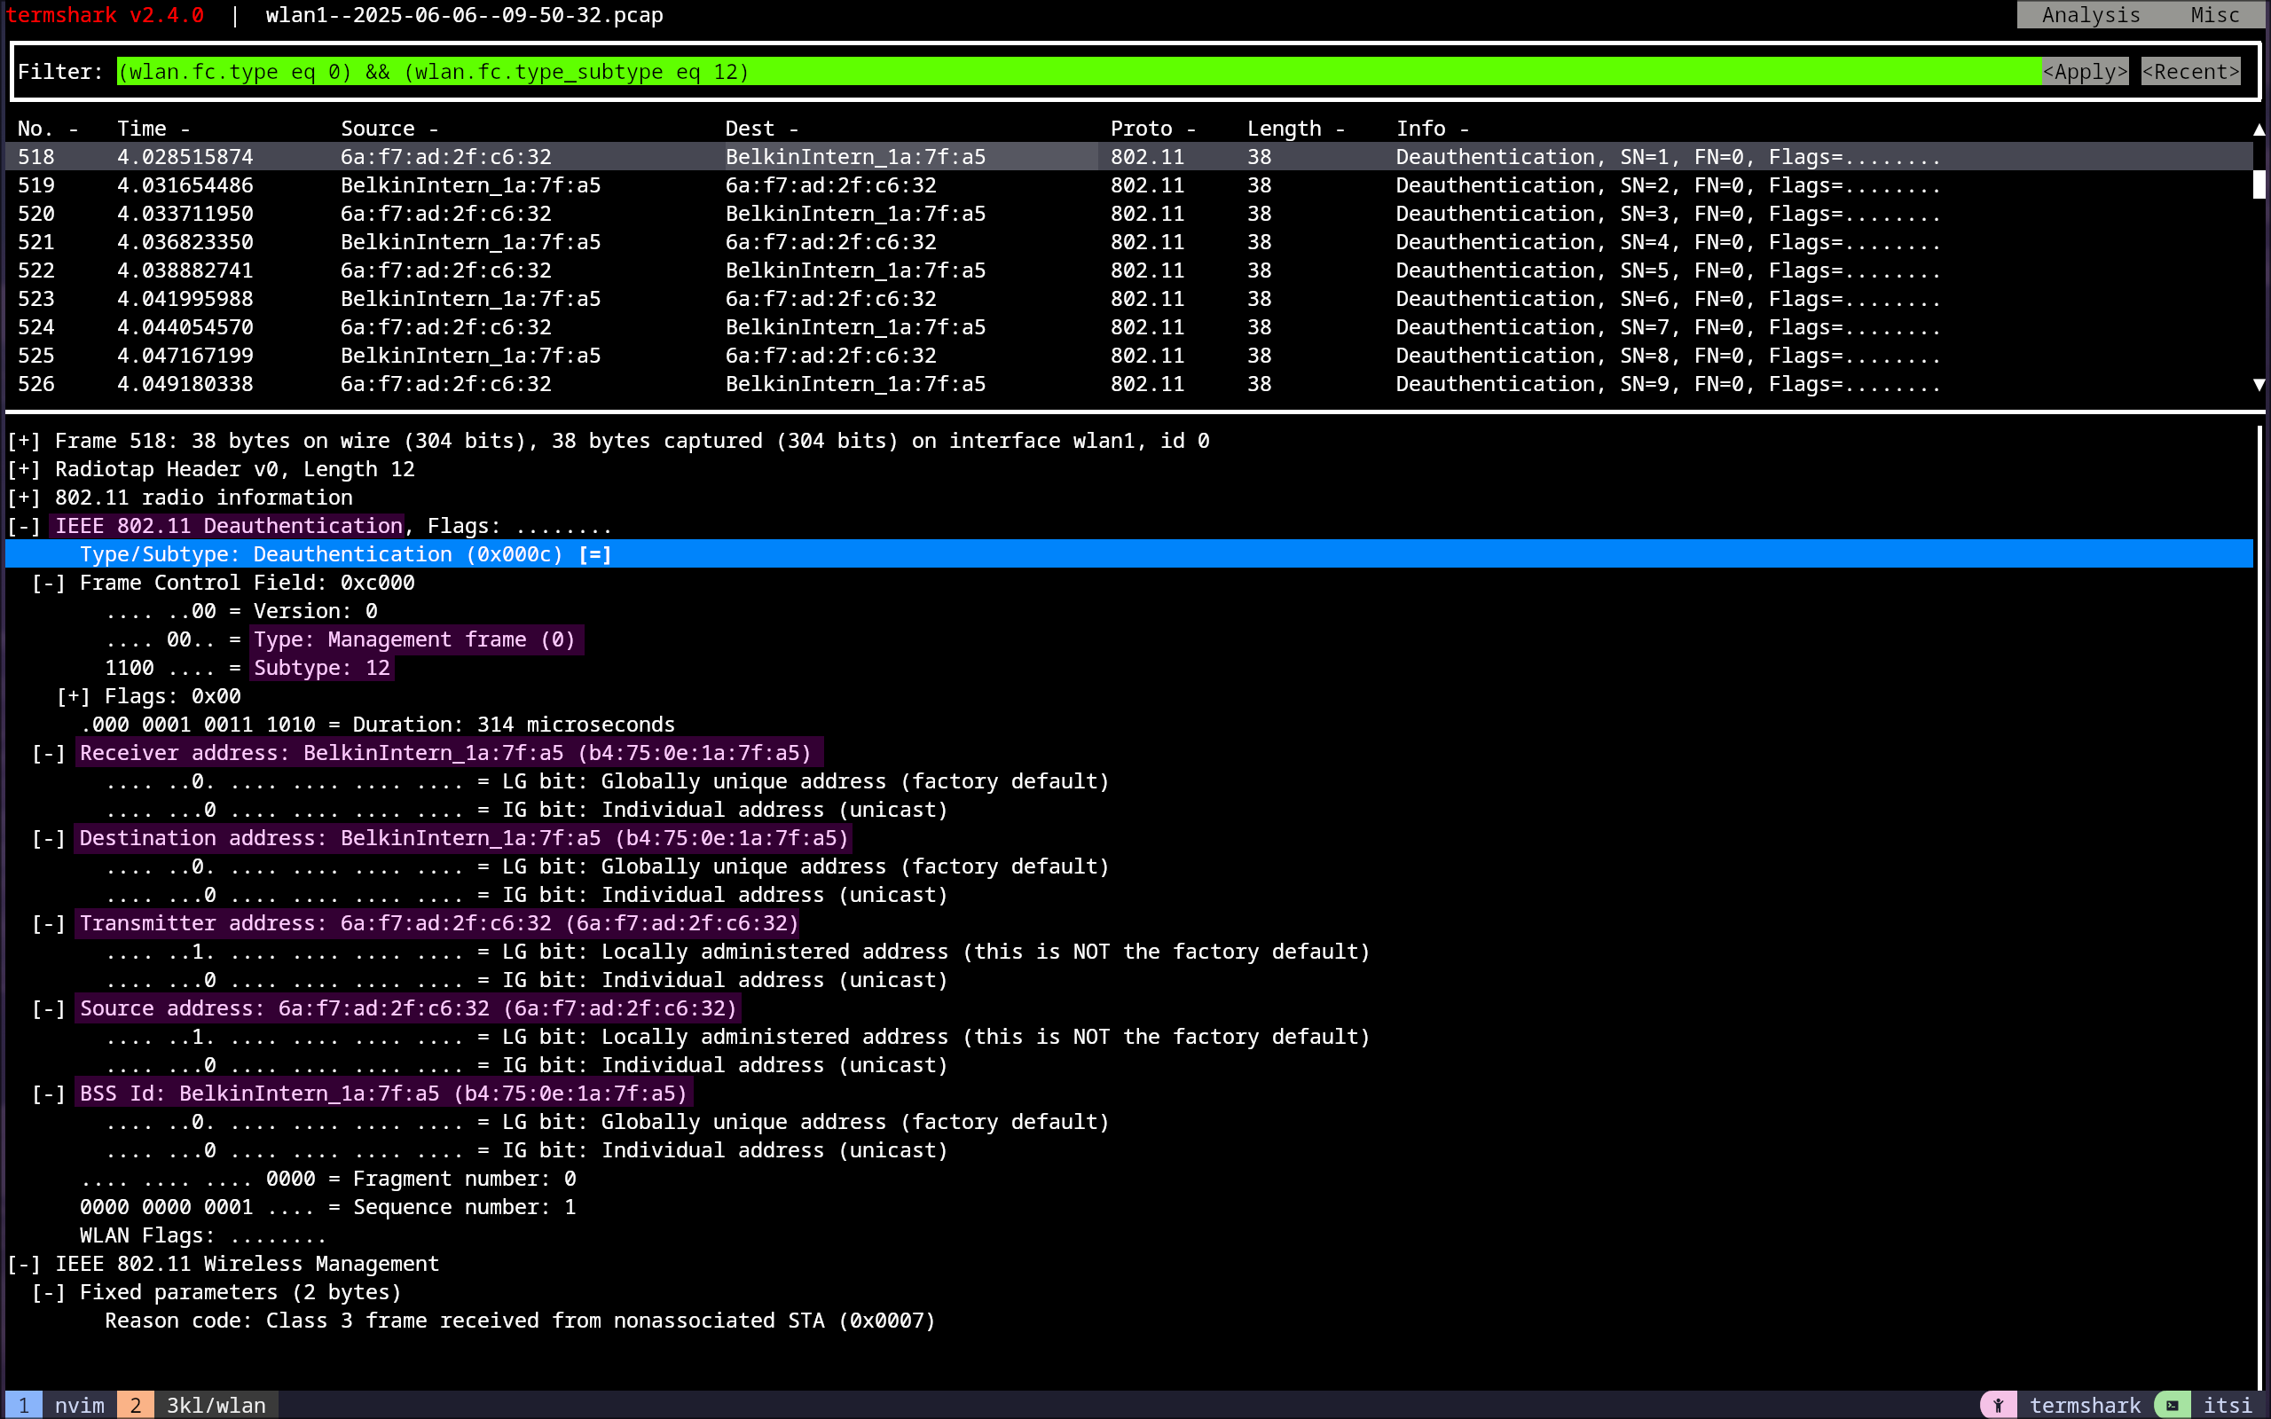
Task: Sort packets by the Source column
Action: click(x=389, y=129)
